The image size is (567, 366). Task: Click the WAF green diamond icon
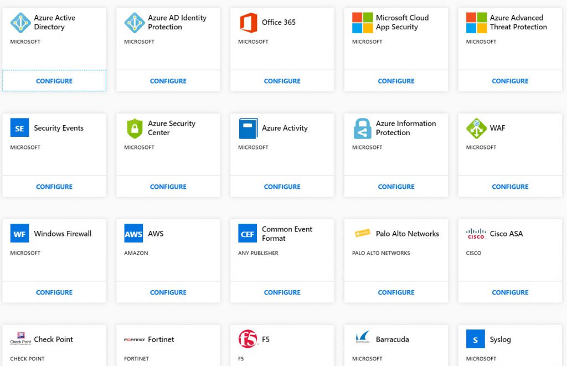click(476, 128)
